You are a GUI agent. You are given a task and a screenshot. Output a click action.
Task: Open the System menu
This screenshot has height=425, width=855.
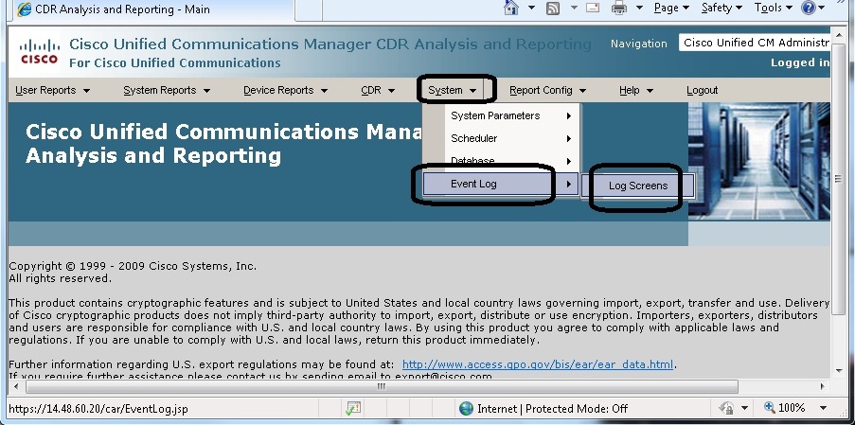453,91
